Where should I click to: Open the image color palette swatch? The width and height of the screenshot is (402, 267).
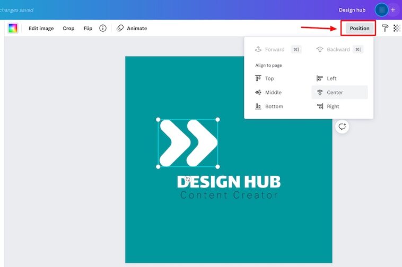[x=13, y=28]
